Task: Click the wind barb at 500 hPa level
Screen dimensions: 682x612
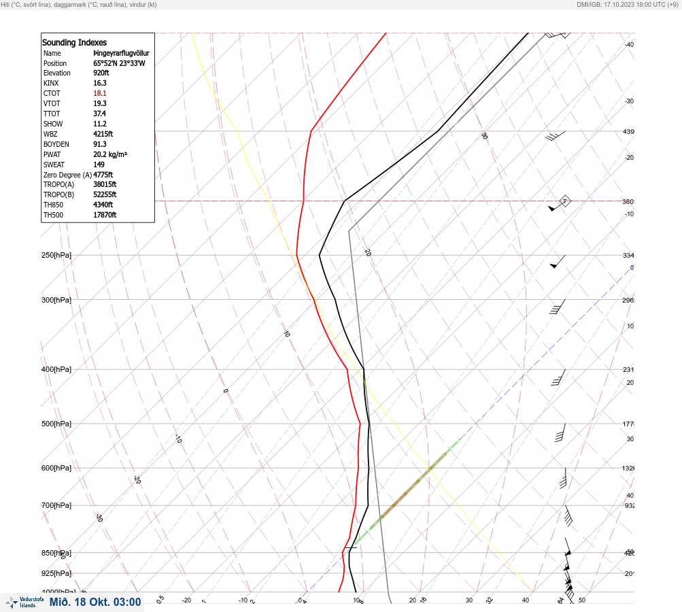Action: click(560, 432)
